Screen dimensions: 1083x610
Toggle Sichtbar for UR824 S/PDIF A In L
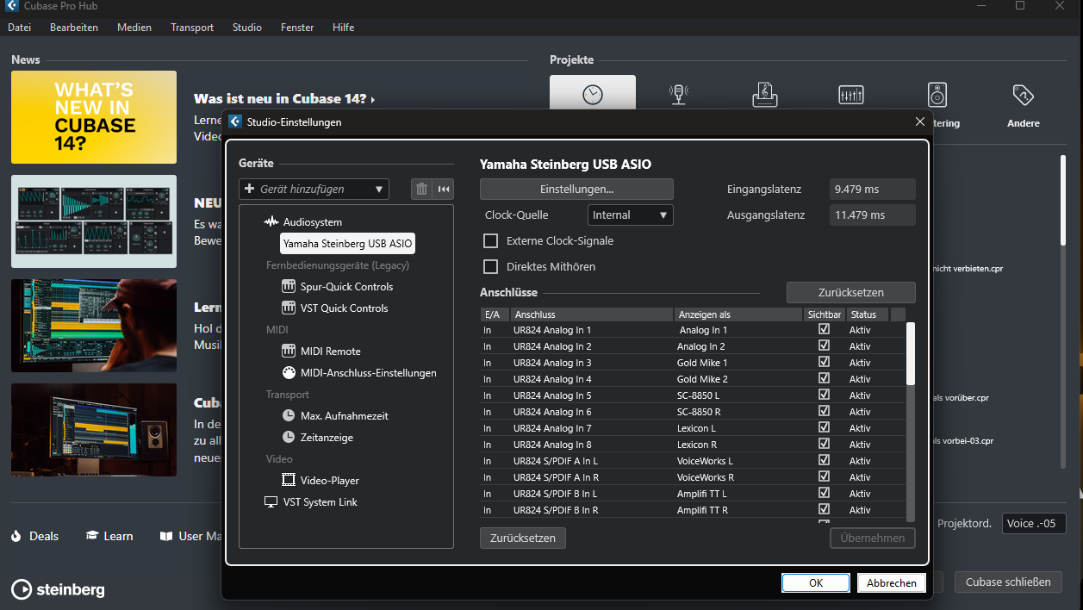824,460
